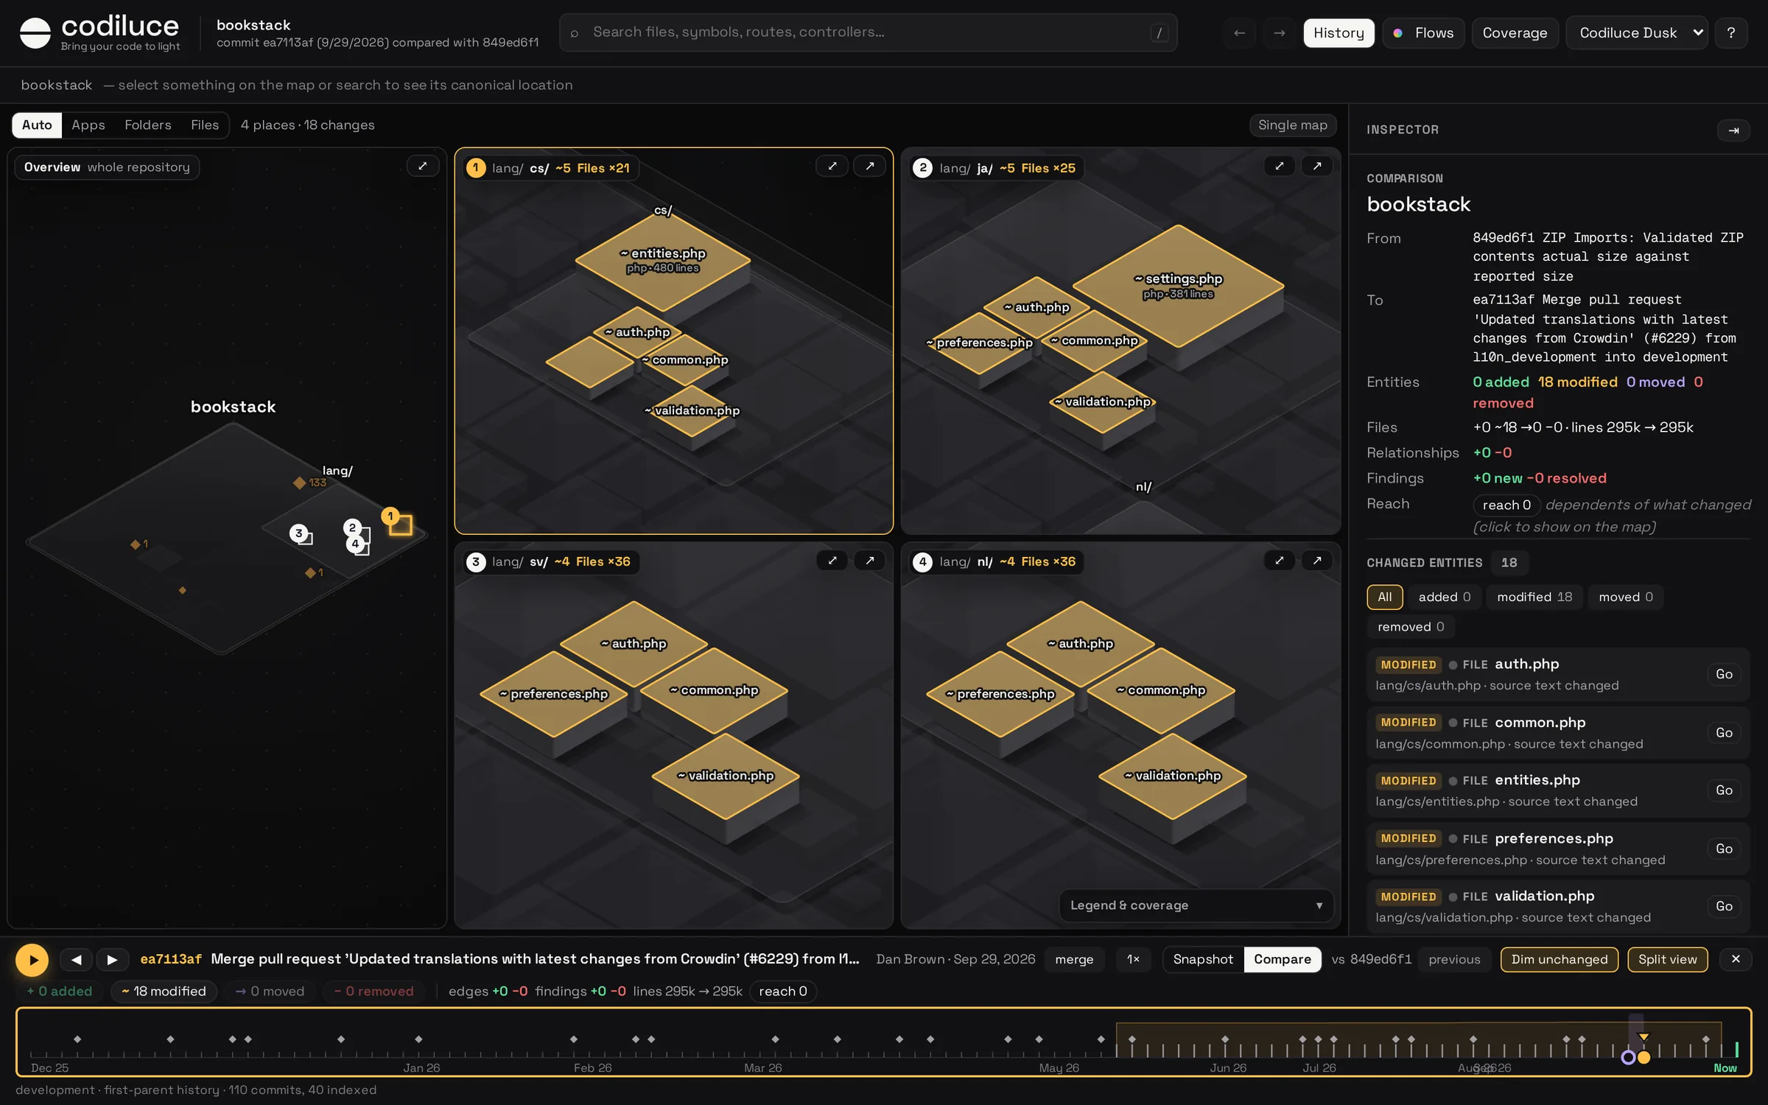The image size is (1768, 1105).
Task: Select the Auto grouping tab
Action: pyautogui.click(x=37, y=125)
